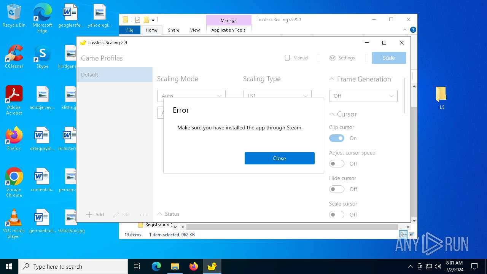The height and width of the screenshot is (274, 487).
Task: Click the taskbar search box
Action: click(73, 266)
